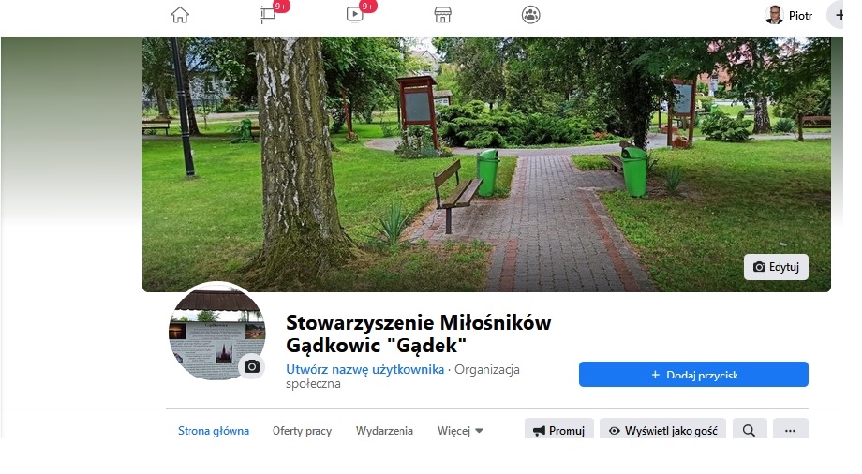Switch to the Strona główna tab
Screen dimensions: 862x474
tap(214, 431)
